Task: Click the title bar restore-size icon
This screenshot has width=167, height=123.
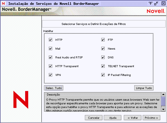Action: coord(156,3)
